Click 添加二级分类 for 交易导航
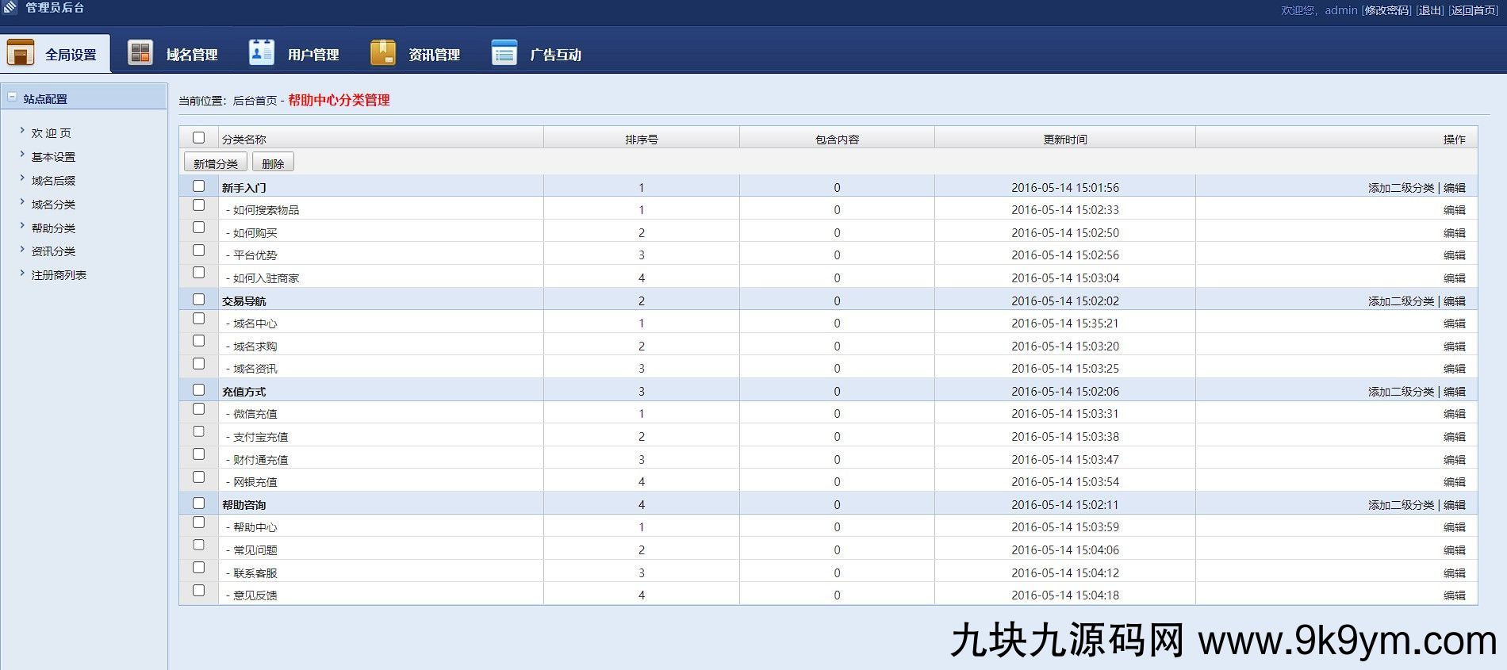 [1401, 301]
